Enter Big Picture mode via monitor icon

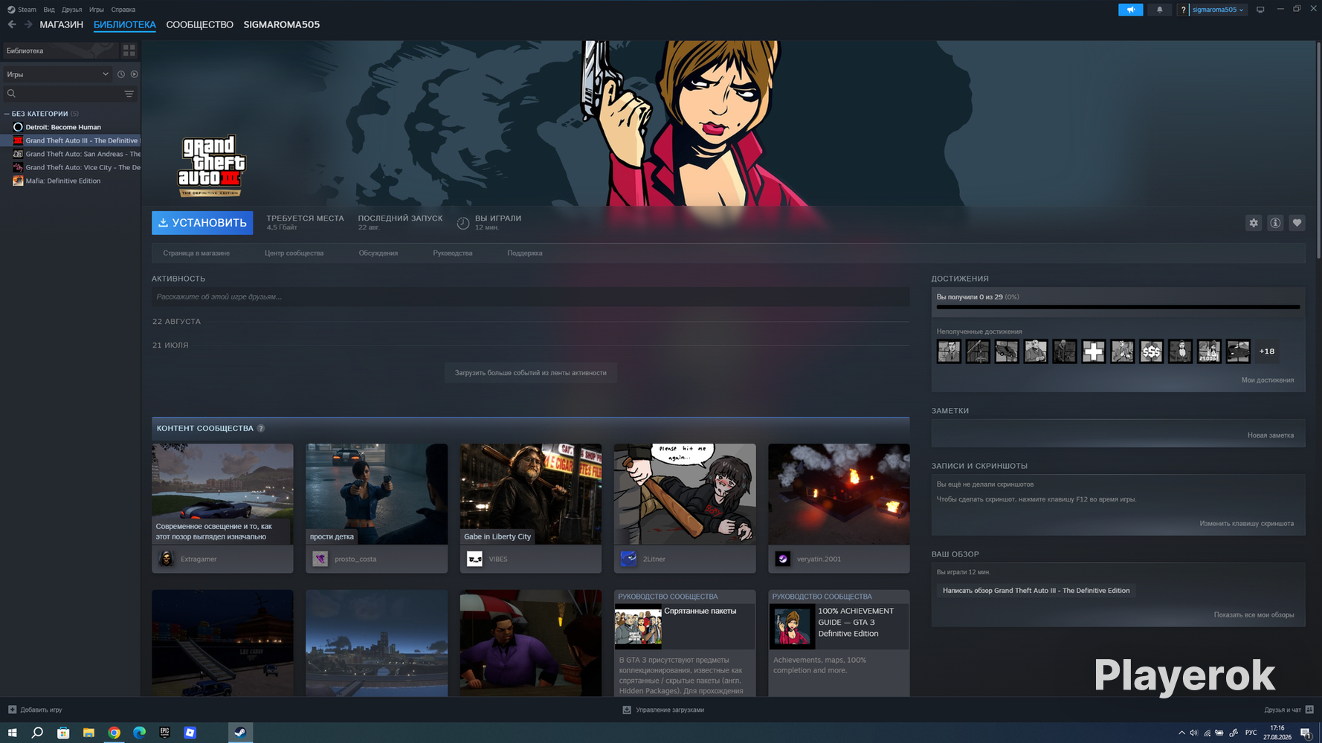tap(1260, 10)
